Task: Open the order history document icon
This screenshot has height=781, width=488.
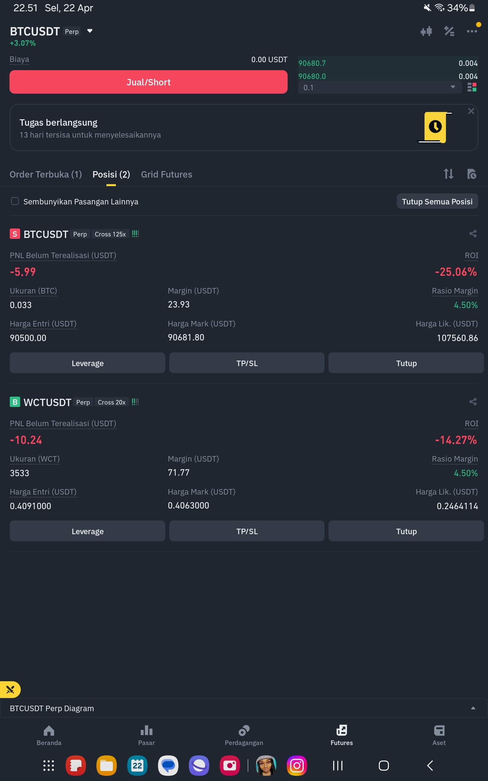Action: pyautogui.click(x=472, y=174)
